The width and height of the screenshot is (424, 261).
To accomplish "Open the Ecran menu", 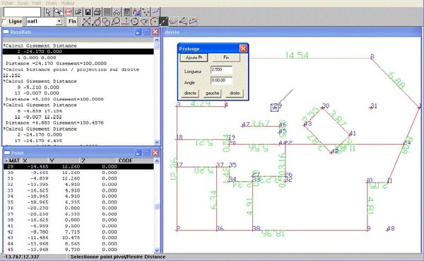I will coord(23,3).
